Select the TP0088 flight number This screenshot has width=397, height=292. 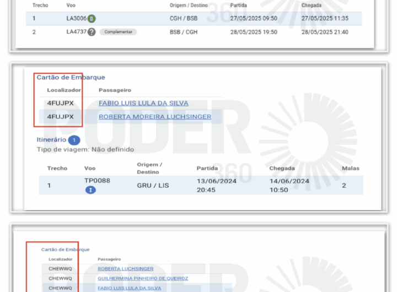[97, 180]
